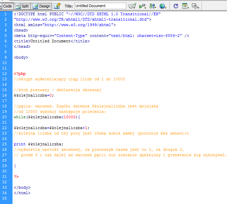Click the line $kolejnaliczba=0;

click(34, 96)
